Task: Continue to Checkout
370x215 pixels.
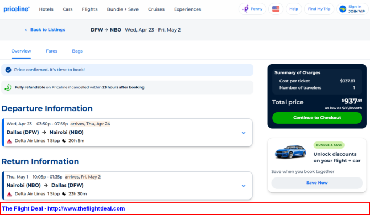Action: (x=317, y=118)
